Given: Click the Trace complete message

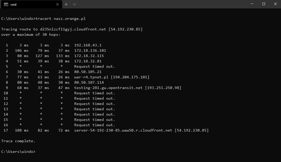Looking at the screenshot, I should coord(18,141).
